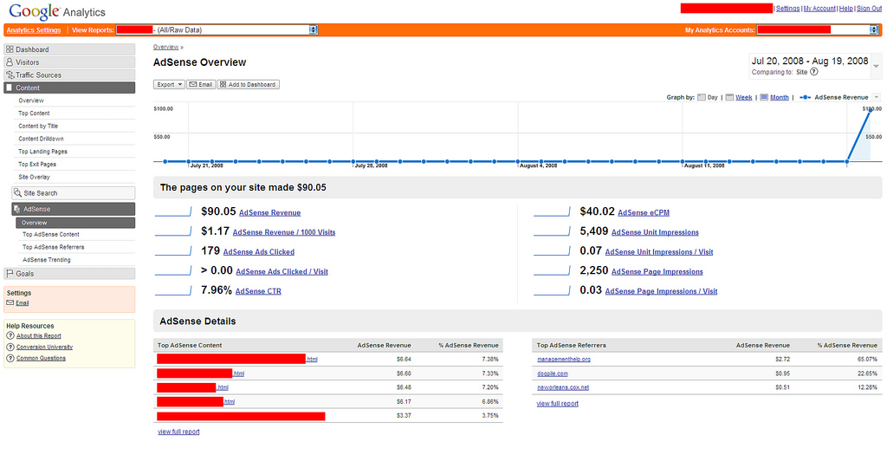
Task: Expand the date range selector arrow
Action: tap(876, 66)
